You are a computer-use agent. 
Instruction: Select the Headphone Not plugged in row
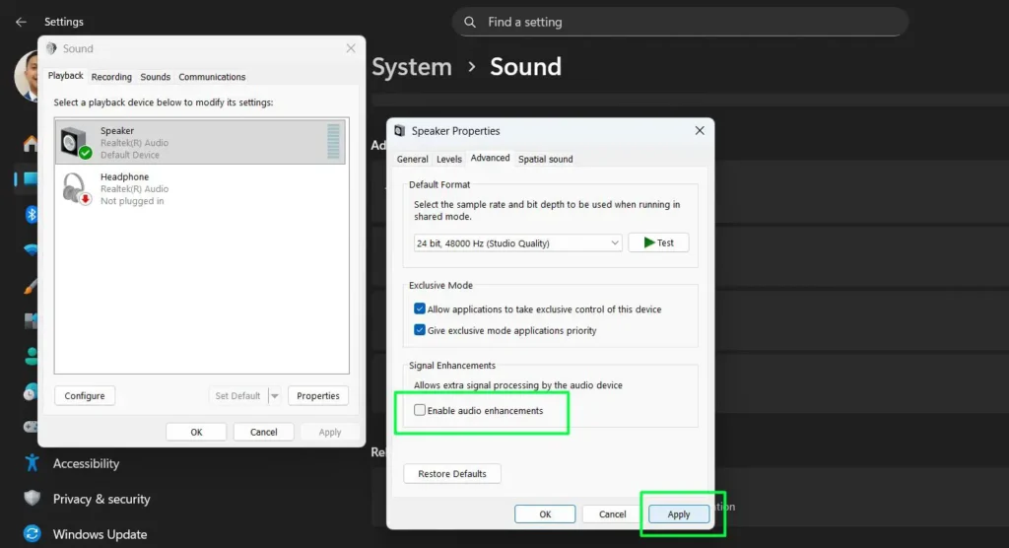pos(200,188)
